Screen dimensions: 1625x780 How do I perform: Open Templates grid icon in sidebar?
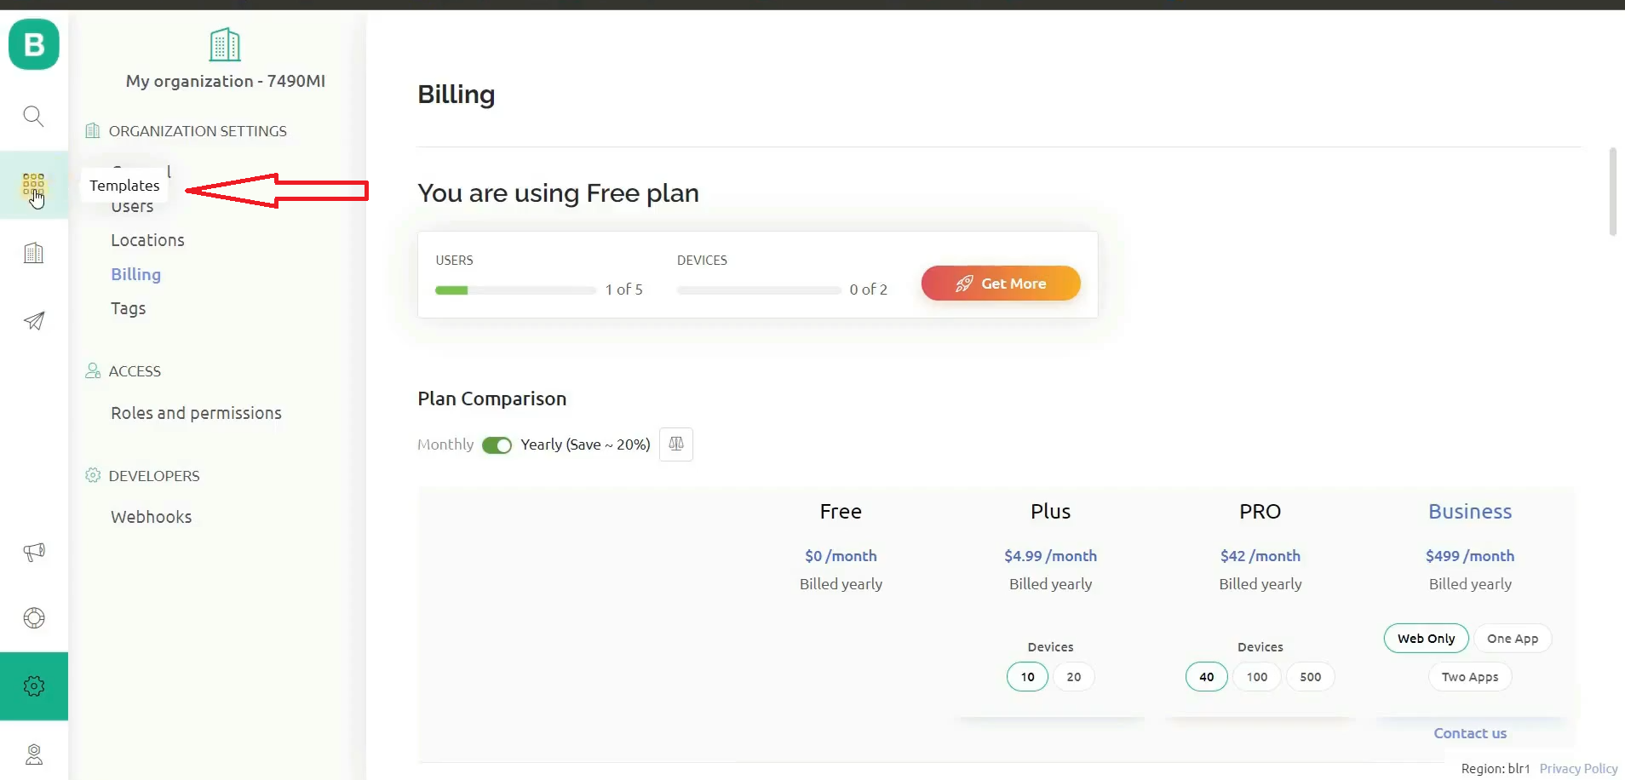pyautogui.click(x=33, y=184)
